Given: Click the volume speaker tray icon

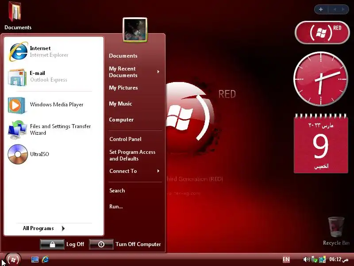Looking at the screenshot, I should [306, 259].
